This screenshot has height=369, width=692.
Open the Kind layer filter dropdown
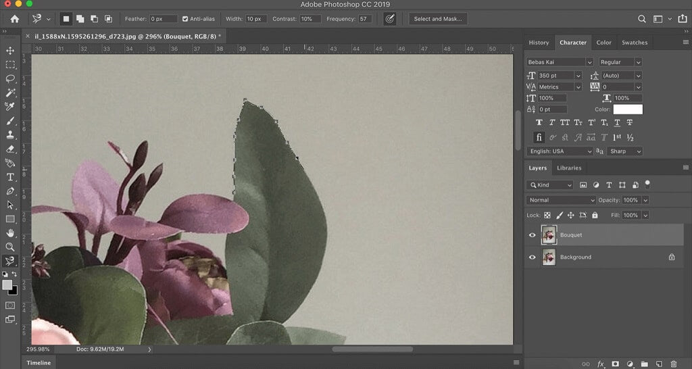(x=549, y=185)
